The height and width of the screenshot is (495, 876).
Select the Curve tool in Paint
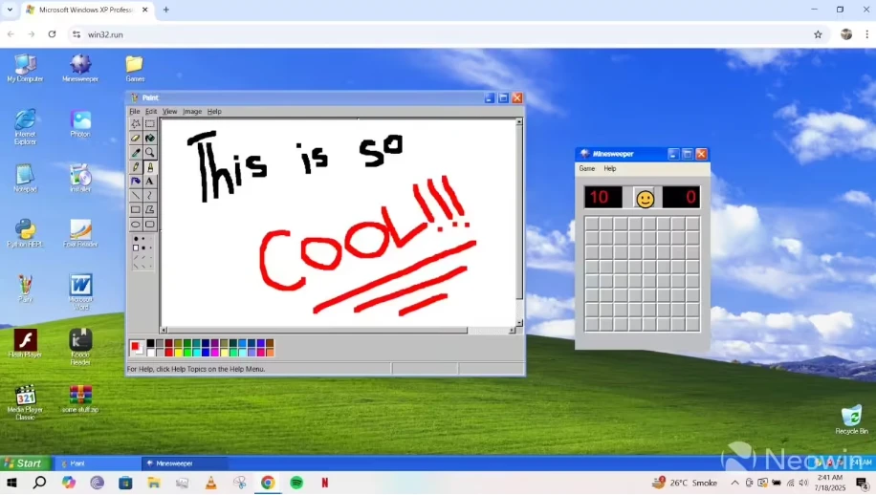[x=150, y=195]
